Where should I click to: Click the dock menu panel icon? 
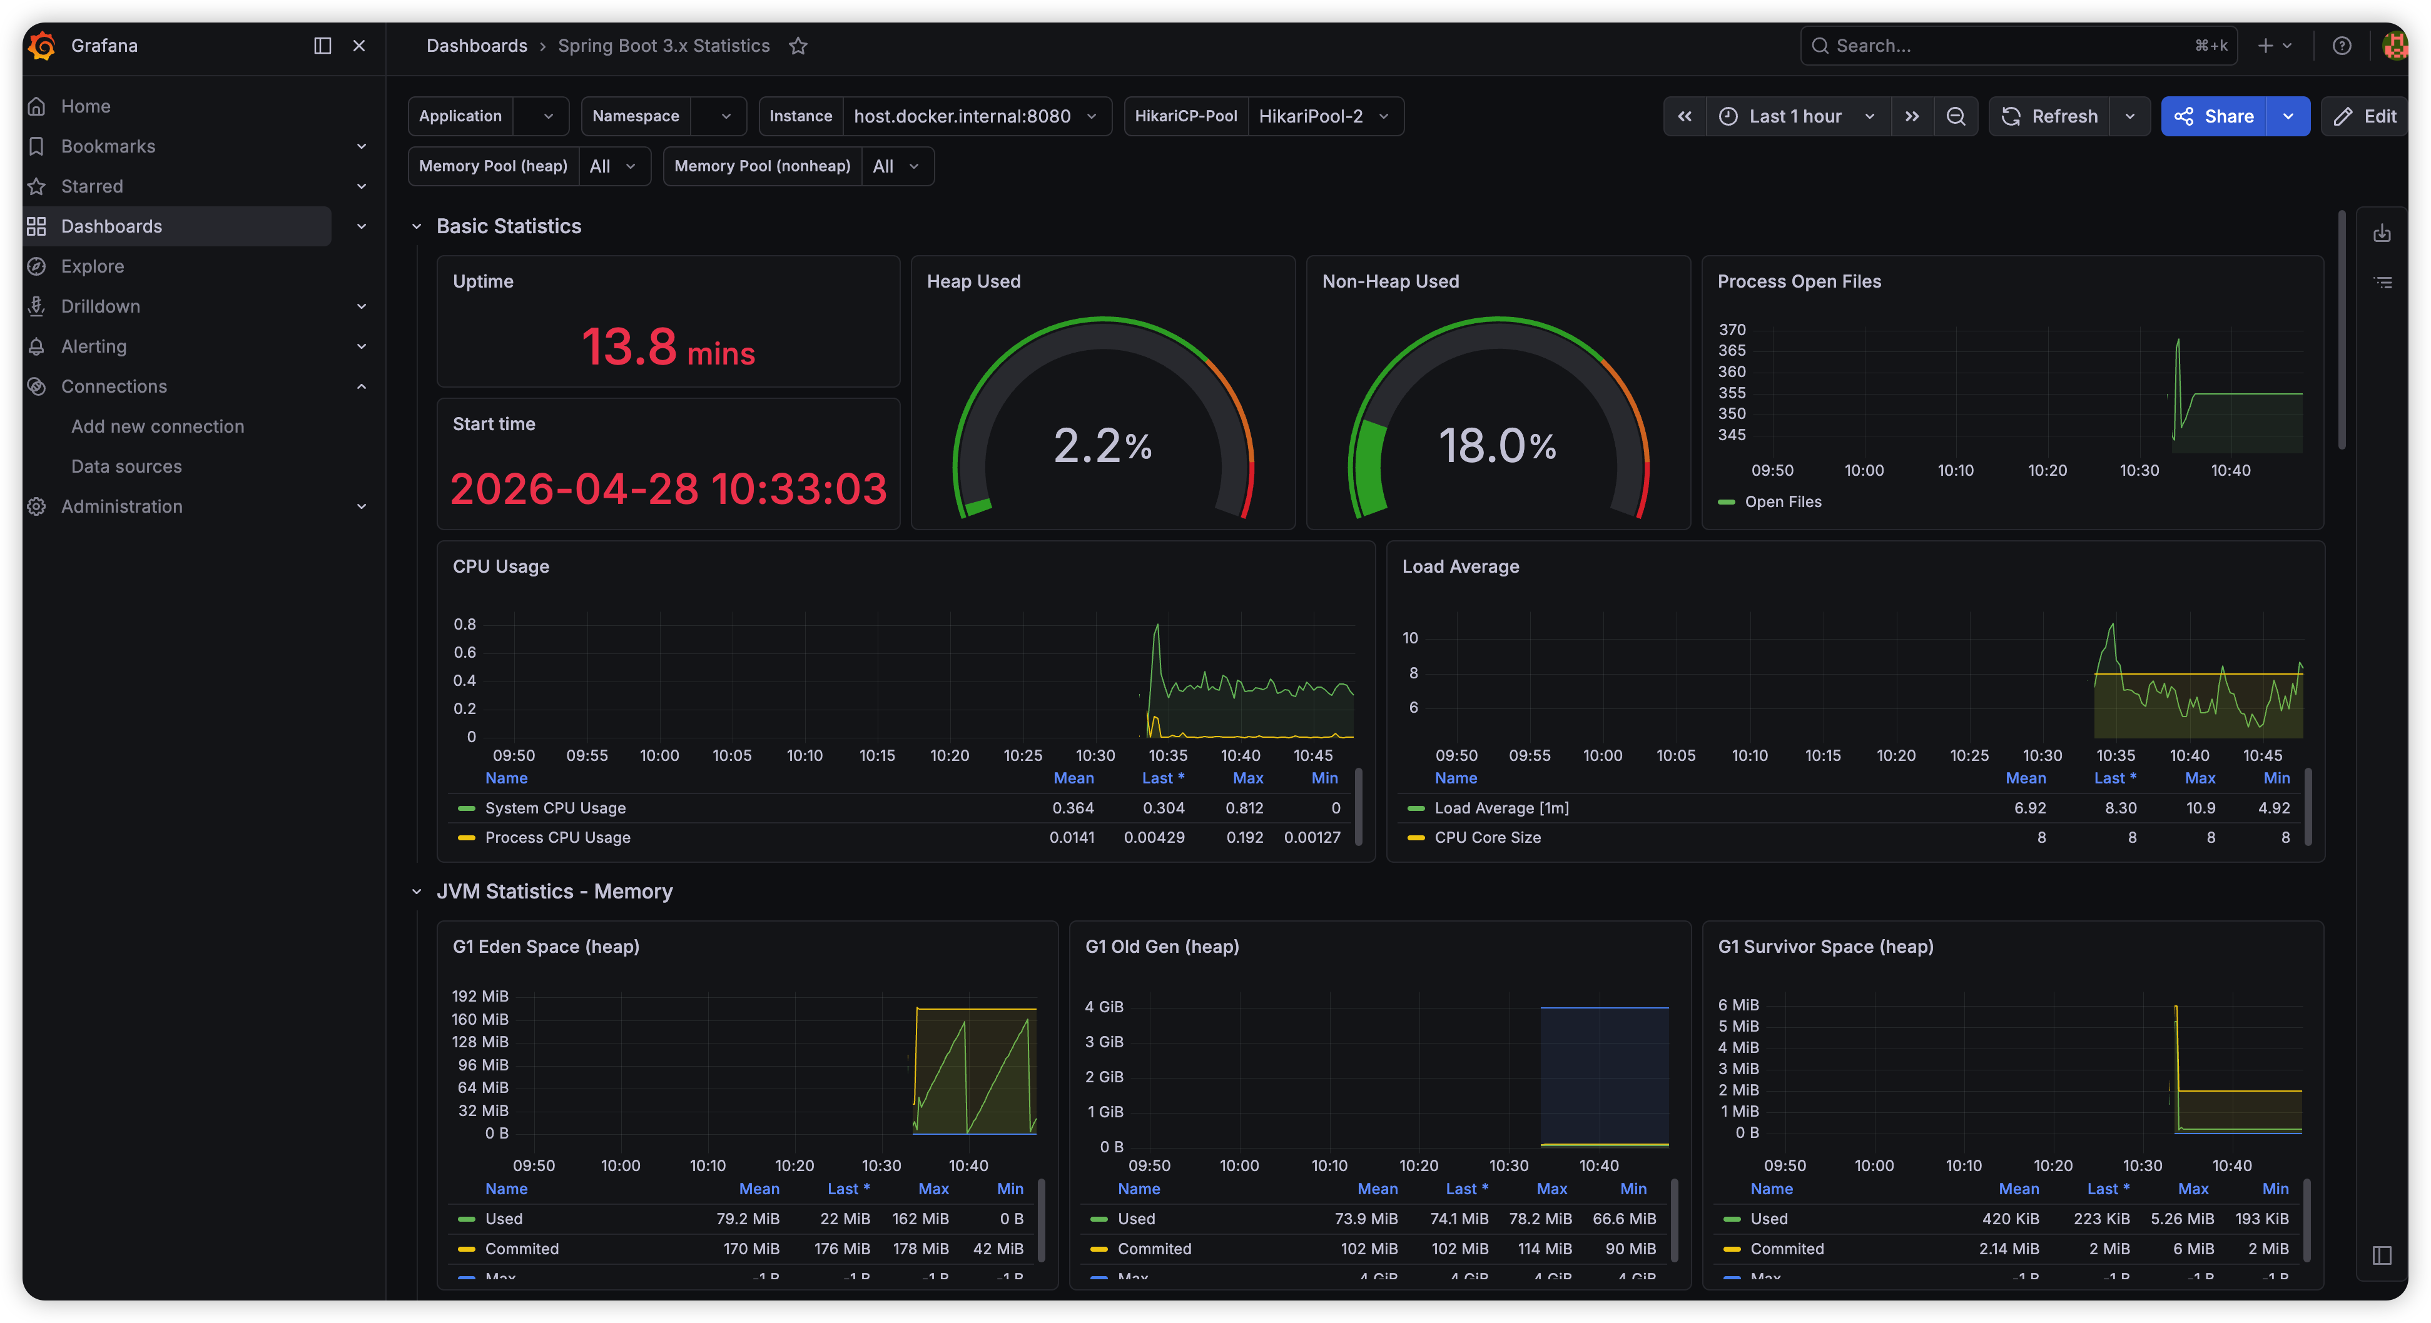click(323, 45)
